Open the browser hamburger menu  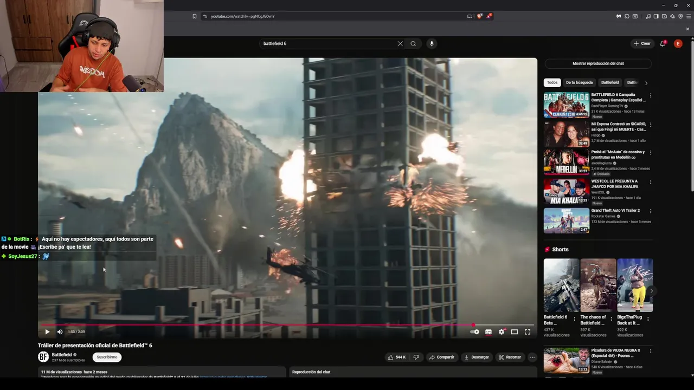click(x=689, y=16)
